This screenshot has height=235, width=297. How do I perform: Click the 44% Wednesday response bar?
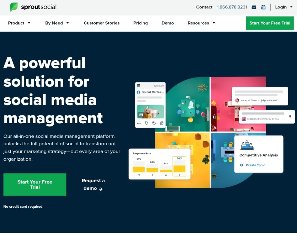click(166, 169)
